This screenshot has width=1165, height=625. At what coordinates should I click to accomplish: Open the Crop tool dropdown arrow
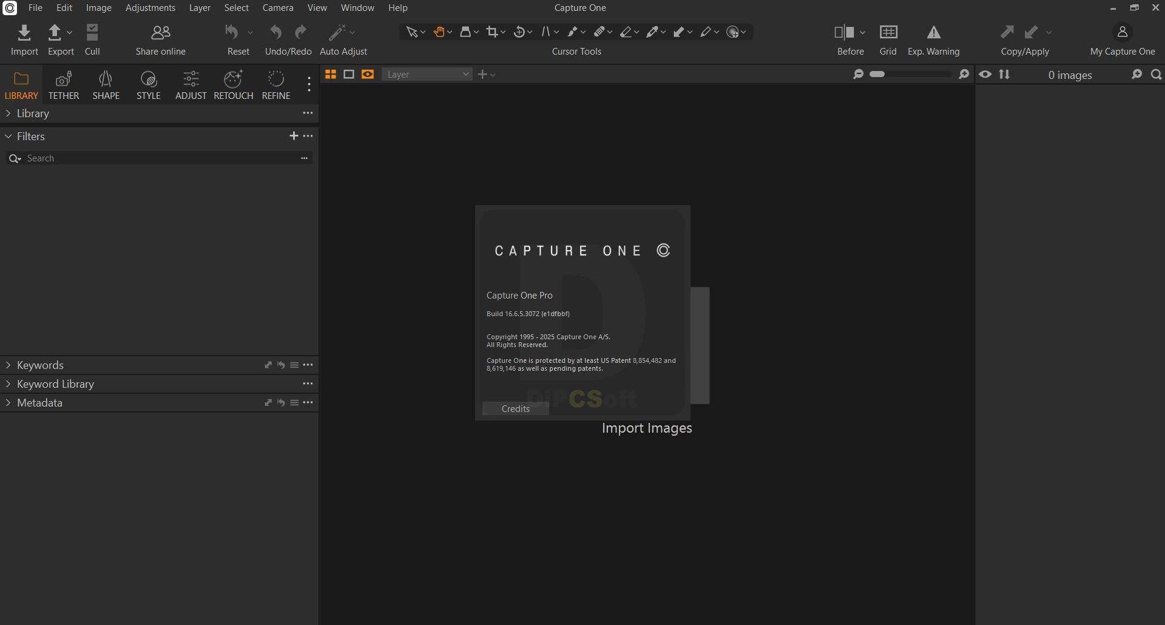coord(503,32)
